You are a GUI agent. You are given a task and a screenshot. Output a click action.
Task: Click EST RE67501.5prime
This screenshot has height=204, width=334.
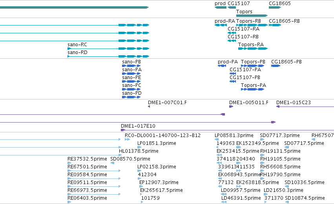pyautogui.click(x=94, y=171)
